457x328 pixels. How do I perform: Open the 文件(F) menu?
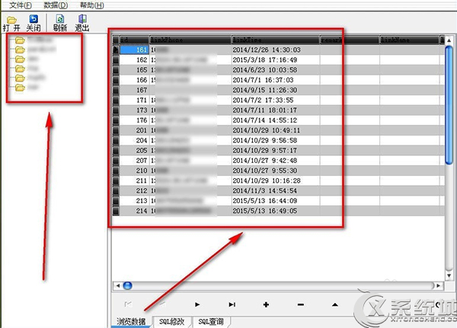[x=21, y=5]
